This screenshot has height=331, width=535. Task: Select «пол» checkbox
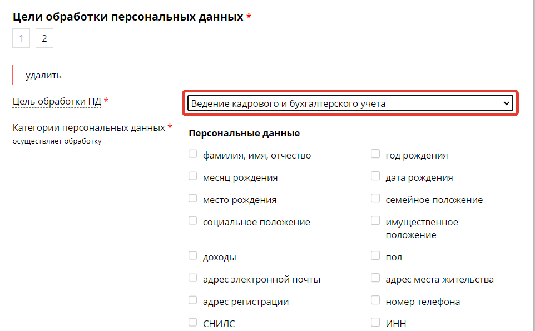pyautogui.click(x=375, y=254)
